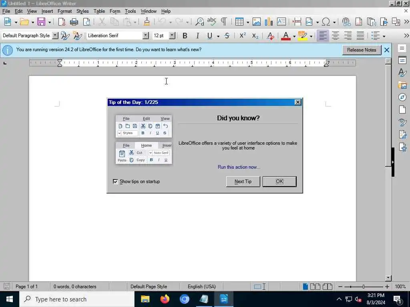Apply Subscript formatting
Viewport: 410px width, 307px height.
pos(255,36)
